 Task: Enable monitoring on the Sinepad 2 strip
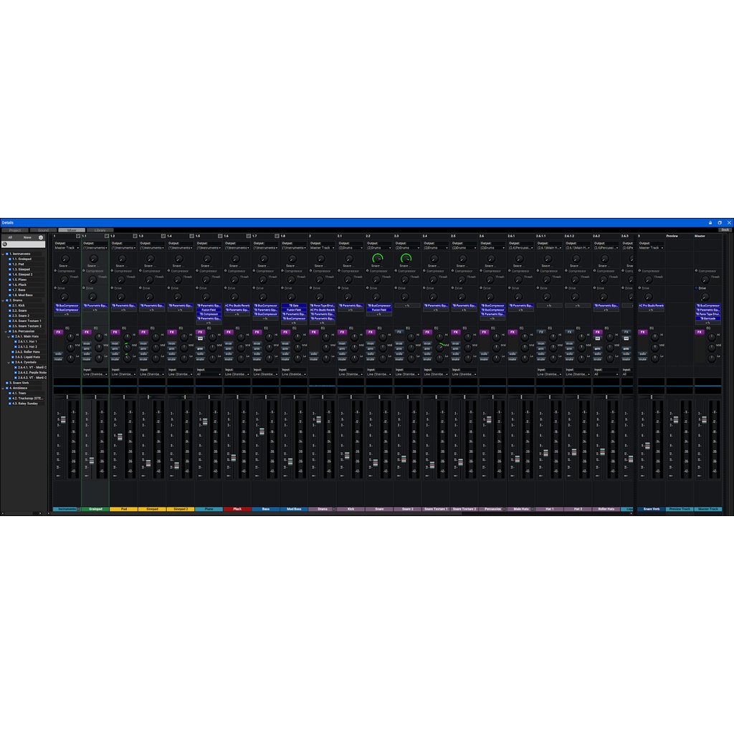tap(172, 343)
